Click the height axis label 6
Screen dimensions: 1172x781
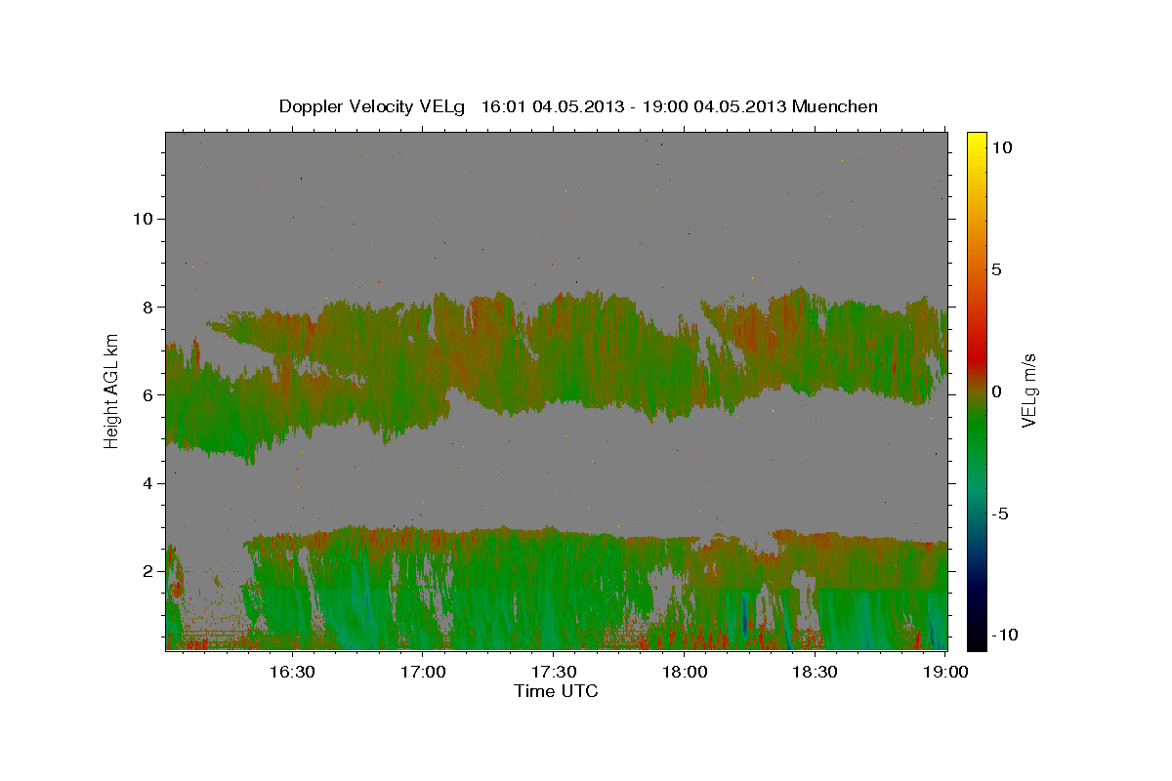point(146,394)
